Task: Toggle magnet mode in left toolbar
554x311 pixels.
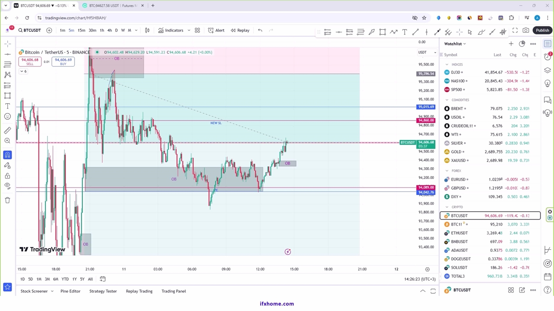Action: coord(7,155)
